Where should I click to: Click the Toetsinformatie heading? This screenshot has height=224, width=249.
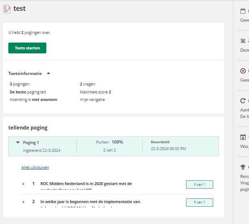[x=25, y=74]
